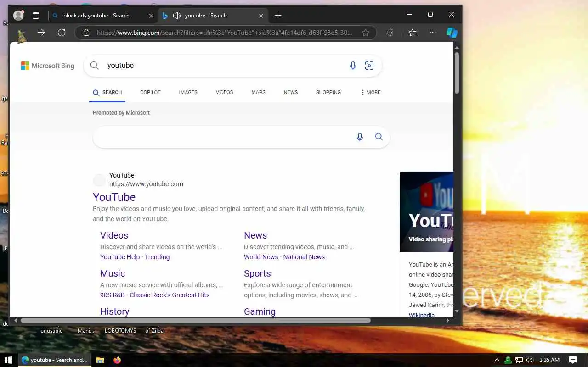Switch to VIDEOS tab

click(x=225, y=92)
